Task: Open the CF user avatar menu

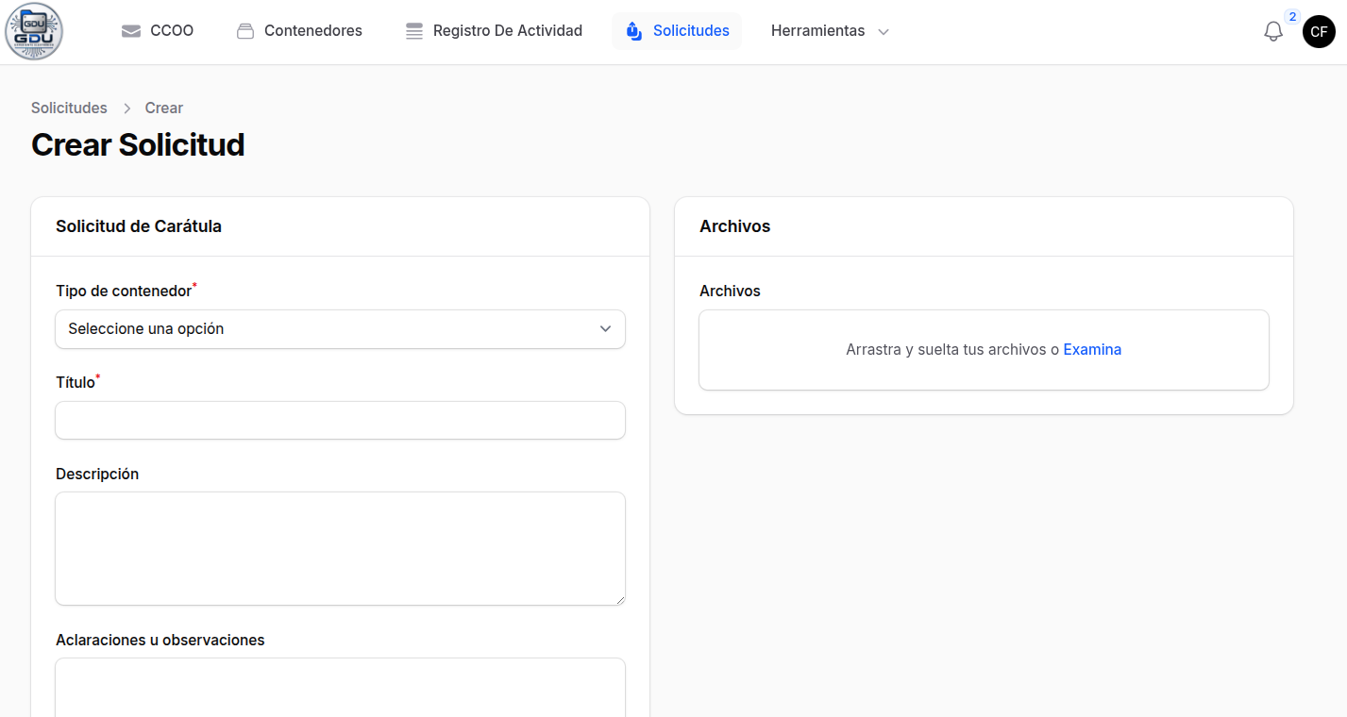Action: point(1319,31)
